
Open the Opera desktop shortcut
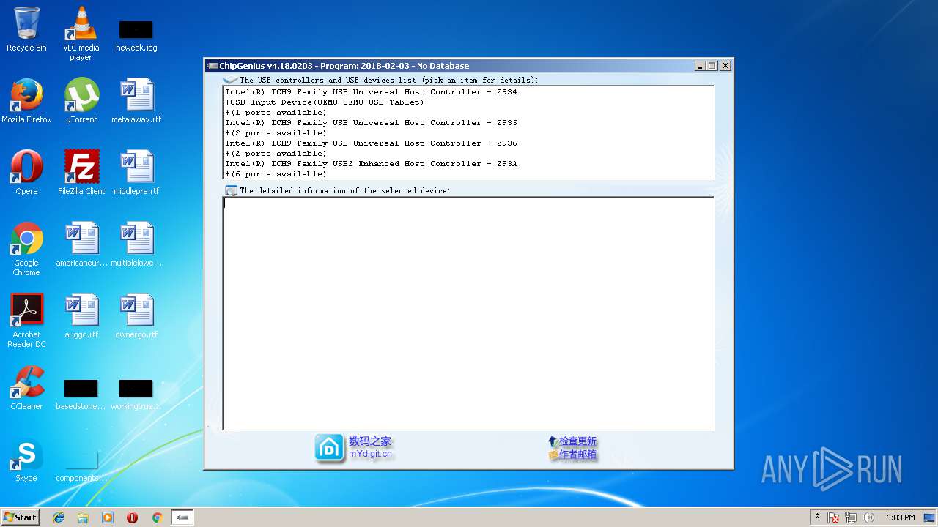point(26,173)
